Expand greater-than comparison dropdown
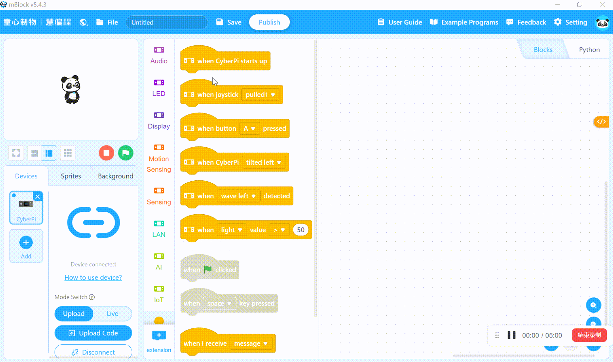The image size is (613, 362). [279, 230]
